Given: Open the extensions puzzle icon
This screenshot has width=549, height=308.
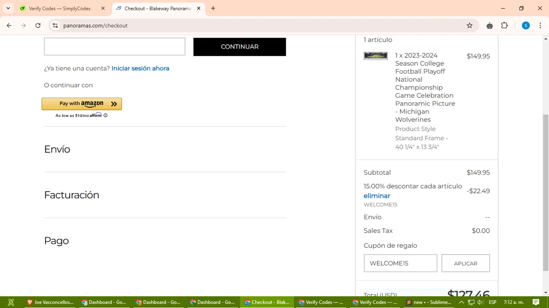Looking at the screenshot, I should tap(504, 26).
